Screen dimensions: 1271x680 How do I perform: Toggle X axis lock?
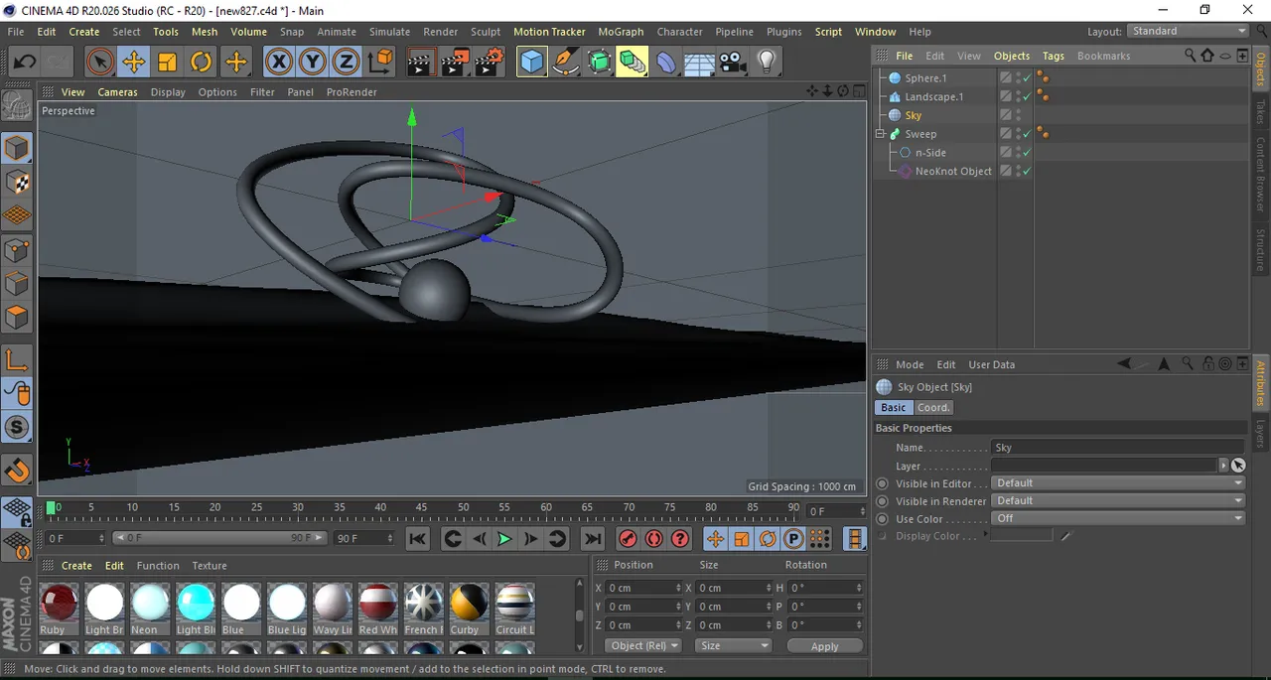(x=279, y=63)
